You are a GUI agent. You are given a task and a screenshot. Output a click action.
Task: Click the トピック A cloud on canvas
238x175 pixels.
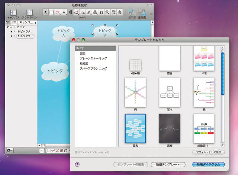(x=63, y=33)
